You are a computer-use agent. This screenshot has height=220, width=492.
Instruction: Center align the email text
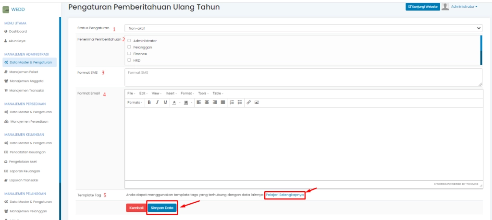click(x=207, y=103)
